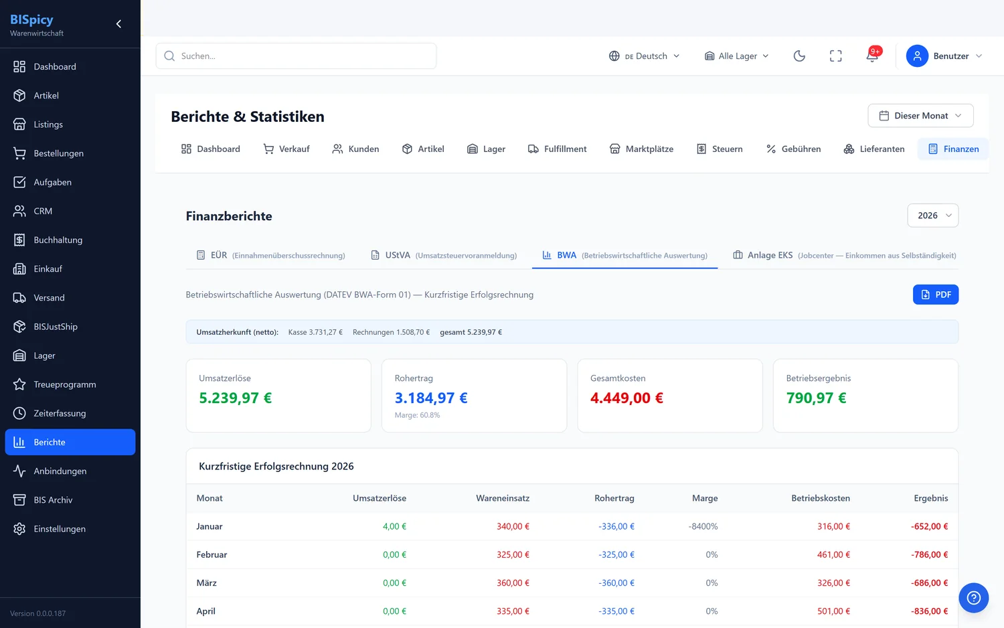Screen dimensions: 1004x628
Task: Open the 2026 year dropdown
Action: pyautogui.click(x=933, y=216)
